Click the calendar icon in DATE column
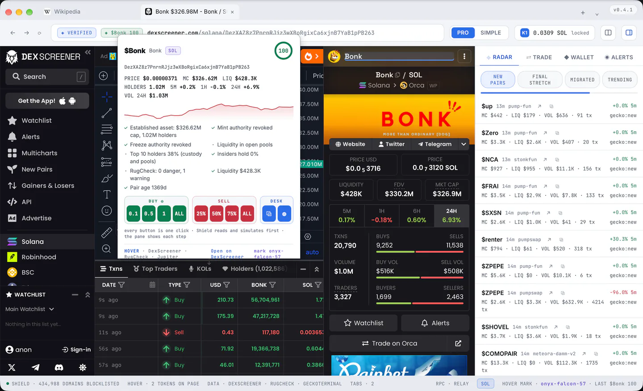 coord(152,285)
